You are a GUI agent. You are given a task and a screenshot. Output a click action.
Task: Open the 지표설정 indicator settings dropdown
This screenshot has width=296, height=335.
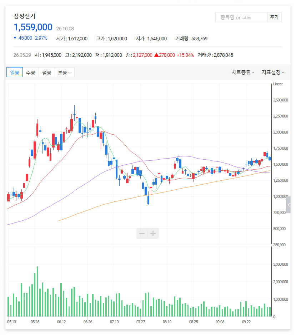(x=273, y=72)
